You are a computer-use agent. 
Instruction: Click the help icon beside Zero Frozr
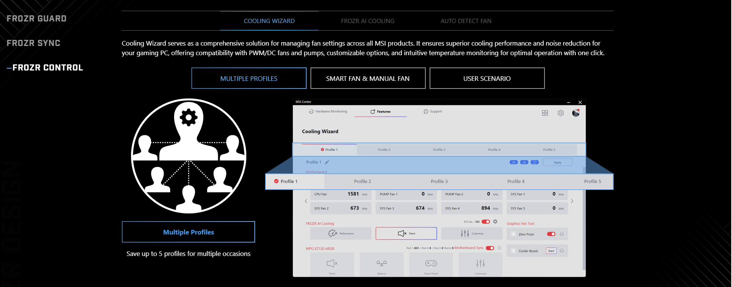pos(562,234)
